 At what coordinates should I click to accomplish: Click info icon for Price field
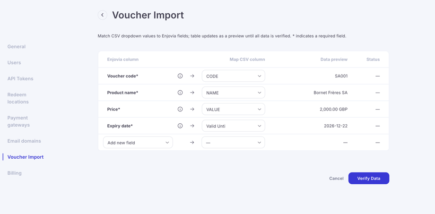(180, 109)
